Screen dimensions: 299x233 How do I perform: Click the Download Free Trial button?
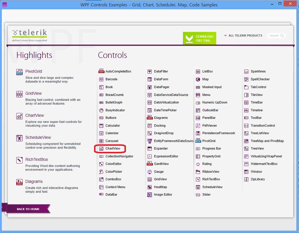pyautogui.click(x=199, y=38)
